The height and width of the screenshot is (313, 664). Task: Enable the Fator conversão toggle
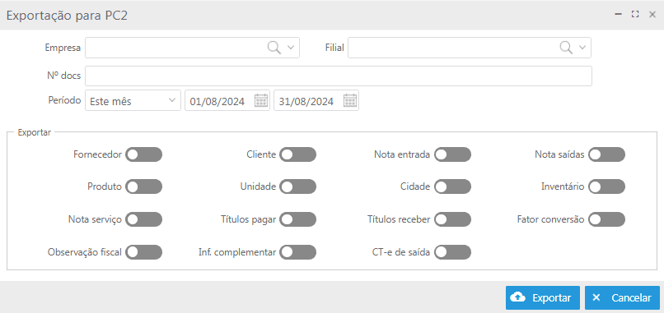(607, 219)
